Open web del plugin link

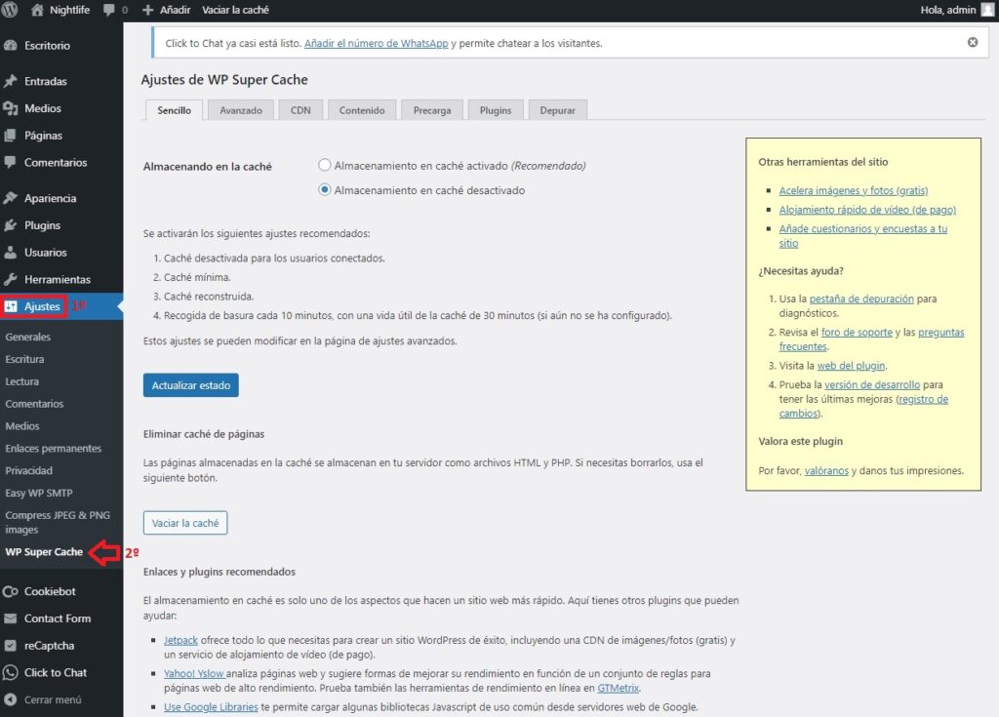tap(851, 366)
